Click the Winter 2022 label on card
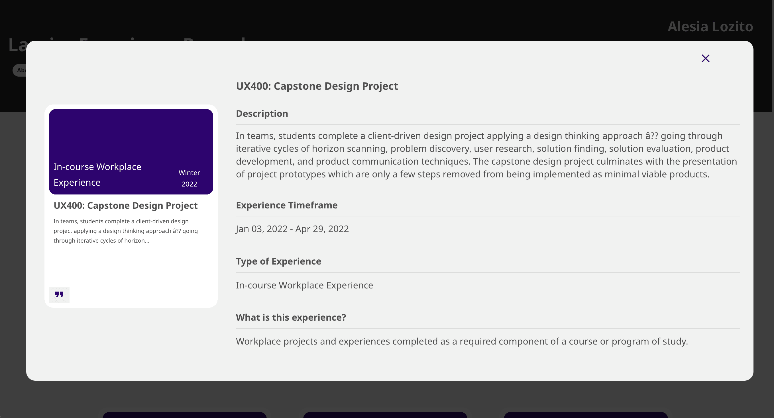774x418 pixels. pos(189,178)
